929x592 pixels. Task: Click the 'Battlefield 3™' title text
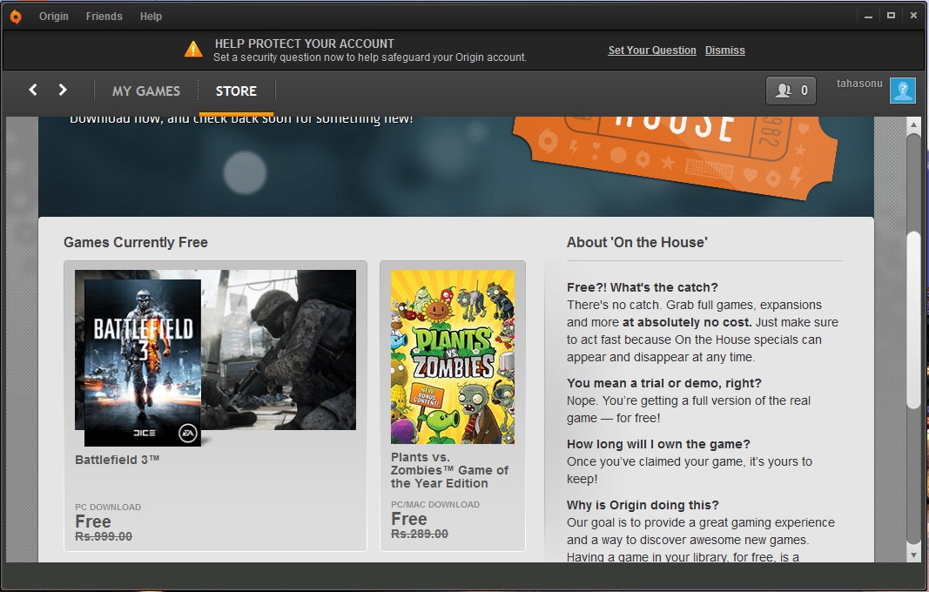[118, 460]
